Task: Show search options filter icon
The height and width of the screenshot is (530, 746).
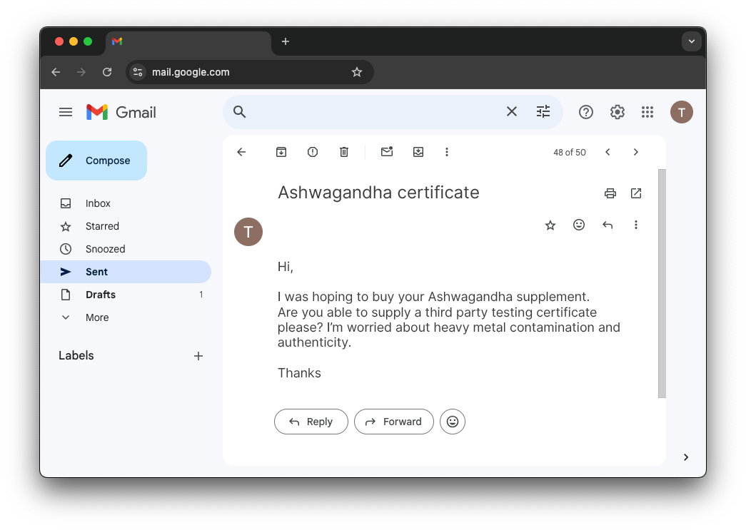Action: (x=543, y=112)
